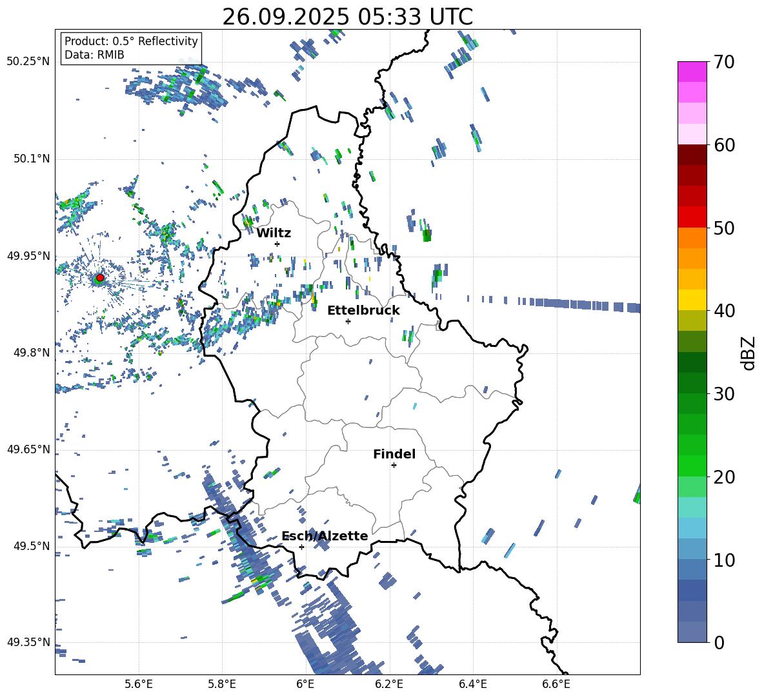Viewport: 764px width, 697px height.
Task: Click the 6.6°E longitude label
Action: pyautogui.click(x=556, y=684)
